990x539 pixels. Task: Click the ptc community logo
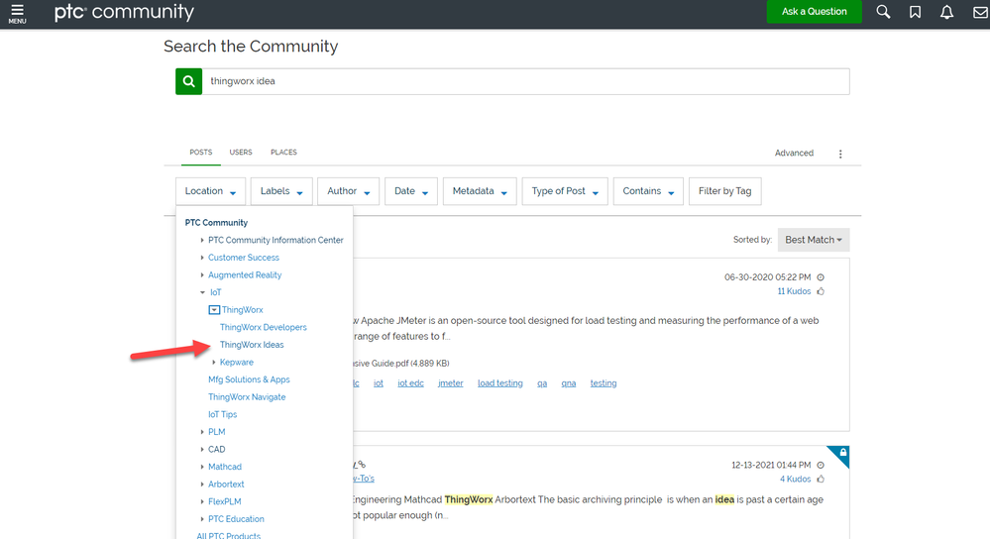click(x=125, y=12)
